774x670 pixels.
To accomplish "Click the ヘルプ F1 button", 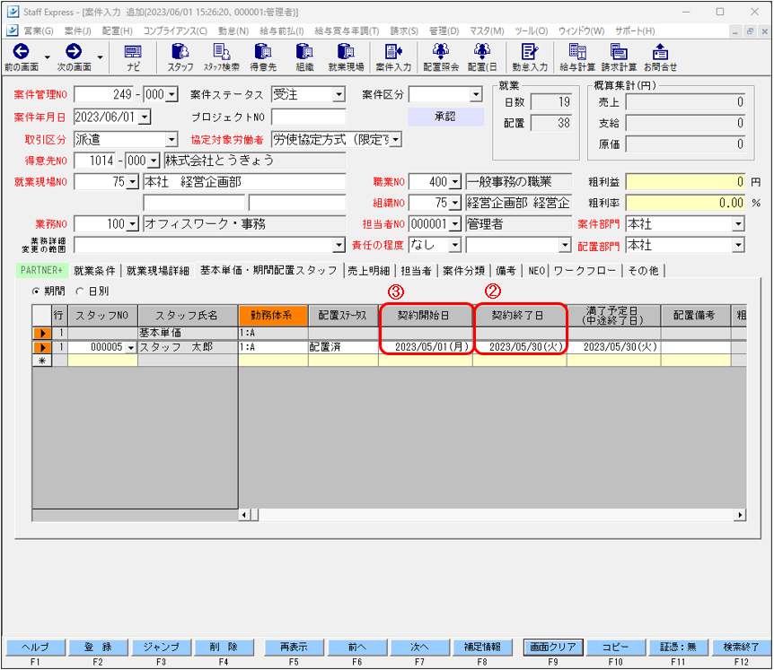I will coord(35,647).
